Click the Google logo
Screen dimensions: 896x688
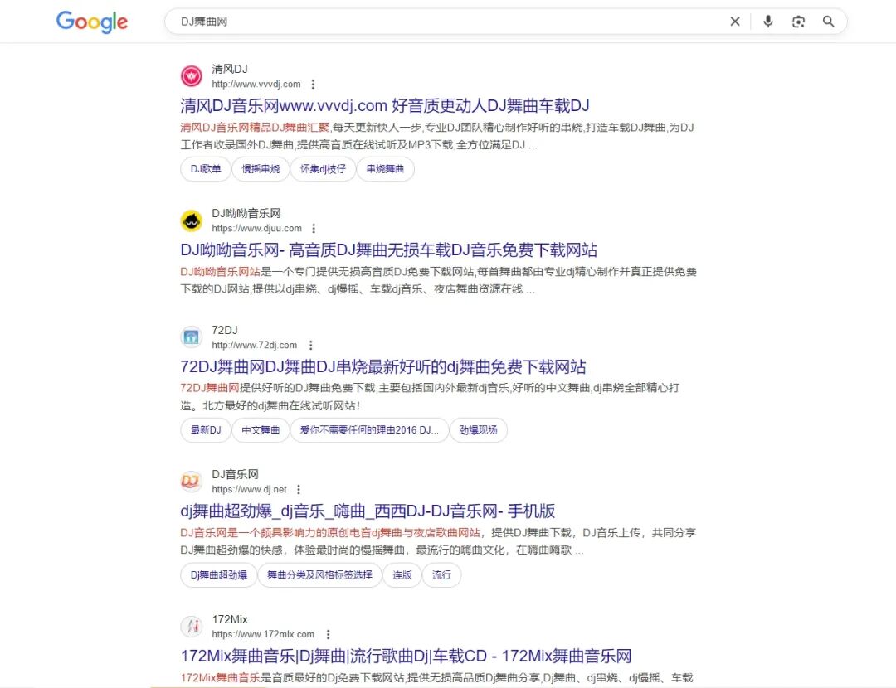coord(92,22)
